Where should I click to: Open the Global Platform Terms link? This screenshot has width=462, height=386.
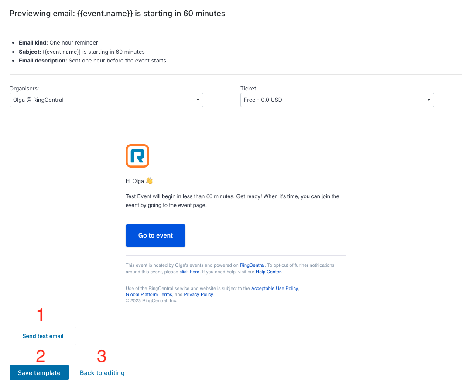point(149,294)
